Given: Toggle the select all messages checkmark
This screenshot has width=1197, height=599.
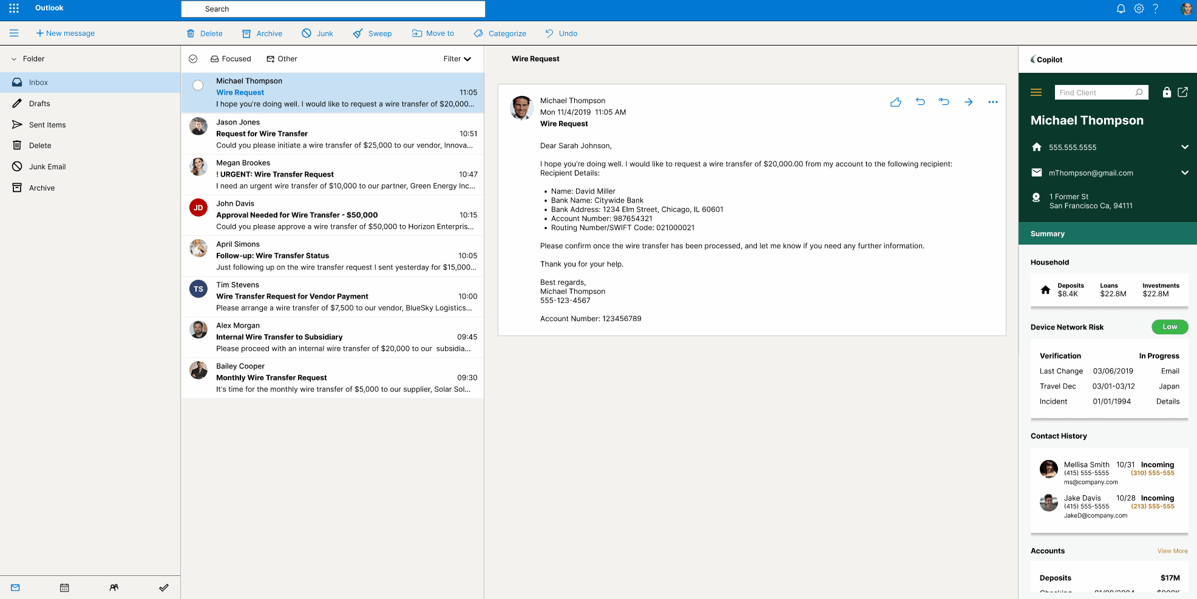Looking at the screenshot, I should tap(193, 59).
